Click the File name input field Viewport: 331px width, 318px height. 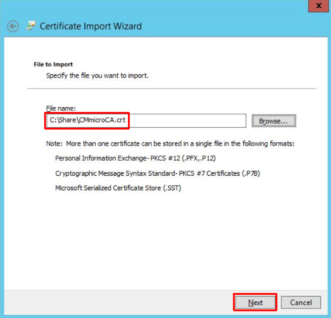pos(146,120)
